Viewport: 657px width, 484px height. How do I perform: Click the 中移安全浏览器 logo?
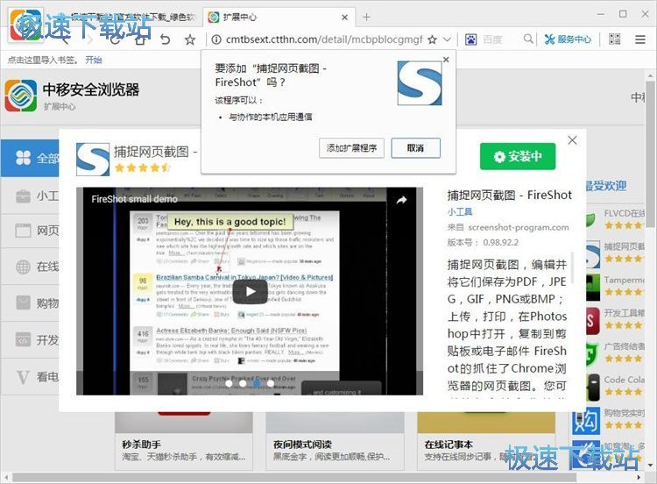tap(20, 96)
